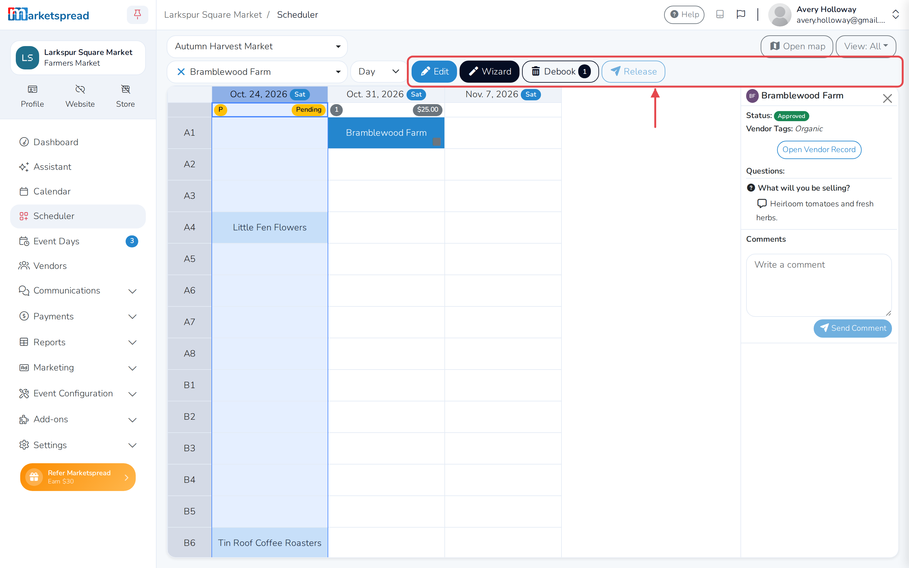Select the Oct. 24, 2026 column header
Viewport: 909px width, 568px height.
270,94
